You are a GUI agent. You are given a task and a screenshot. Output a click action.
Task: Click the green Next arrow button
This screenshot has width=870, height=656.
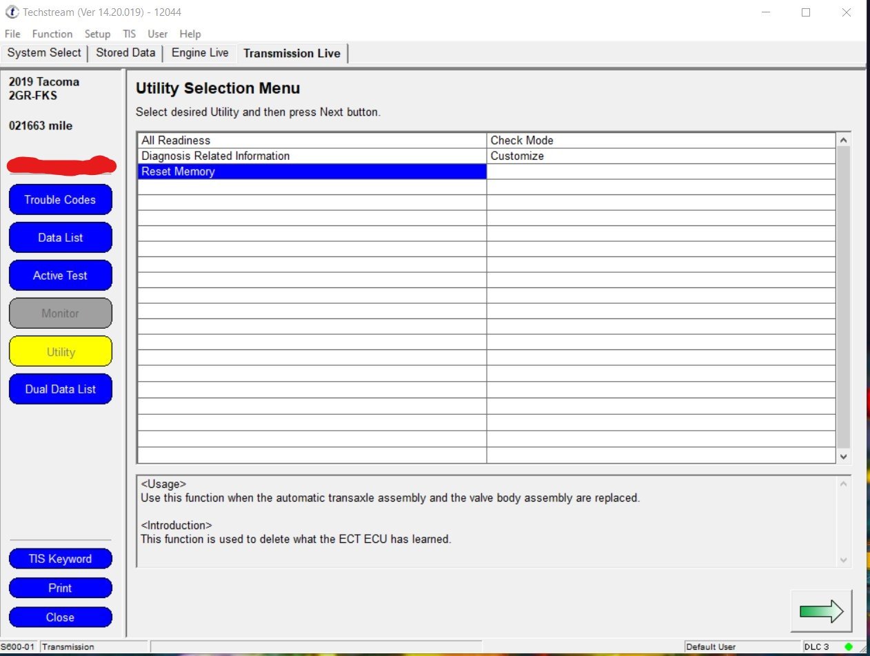tap(822, 611)
